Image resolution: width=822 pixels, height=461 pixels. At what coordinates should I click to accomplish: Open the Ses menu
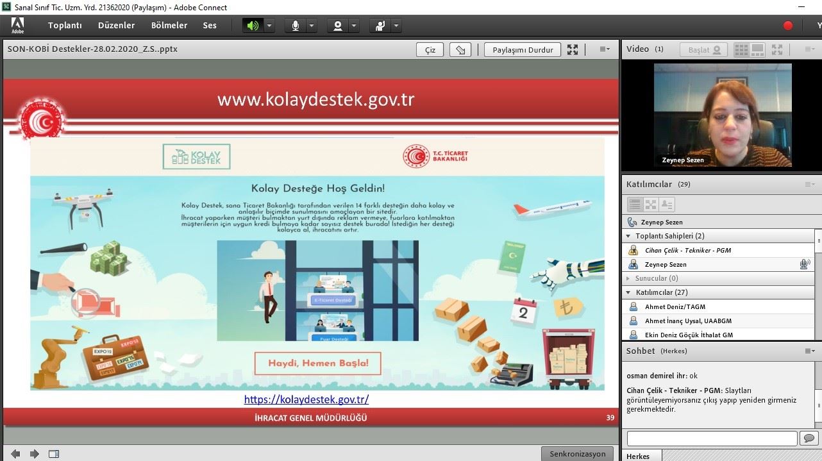210,26
